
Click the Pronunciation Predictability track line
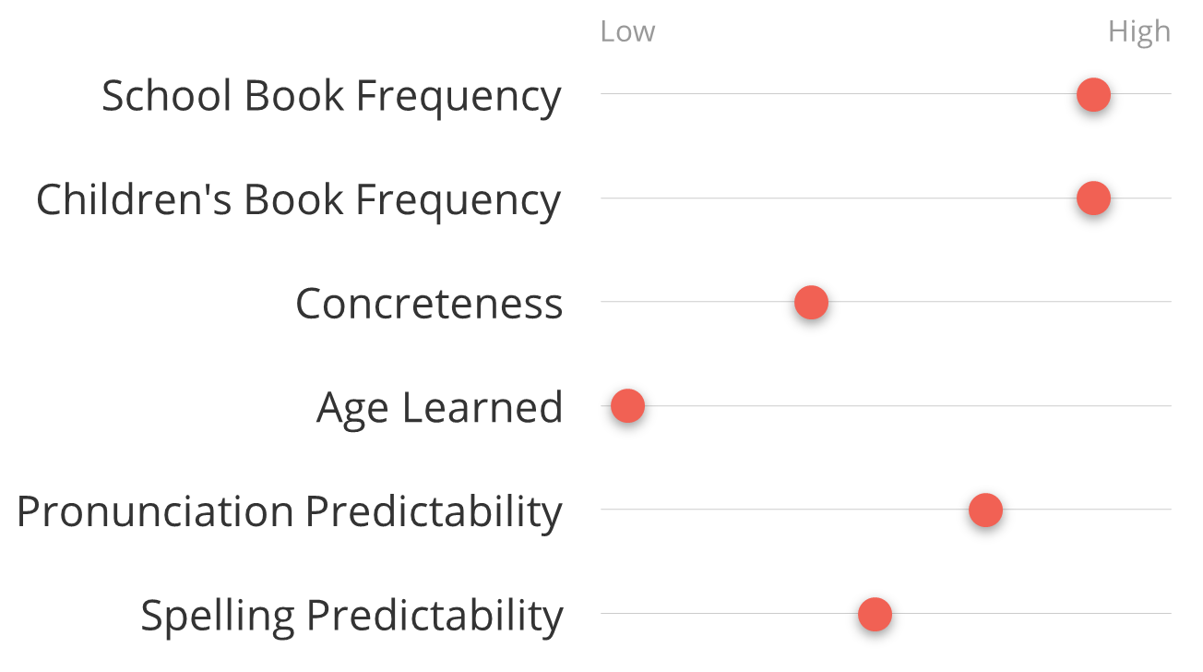[886, 510]
